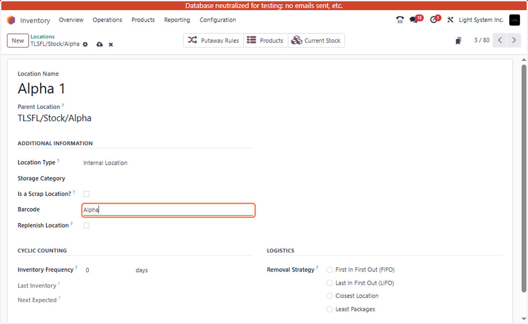The height and width of the screenshot is (324, 528).
Task: Open the Operations menu
Action: 107,20
